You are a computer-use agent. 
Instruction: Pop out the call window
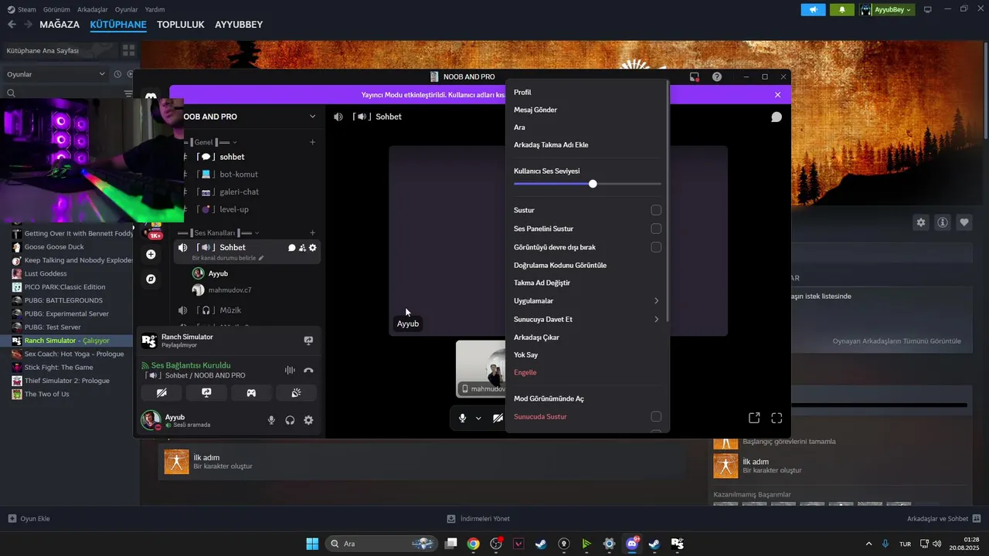(x=754, y=418)
